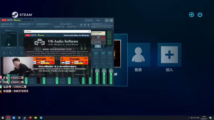
Task: Switch to Voicemeeter in the taskbar
Action: tap(8, 118)
